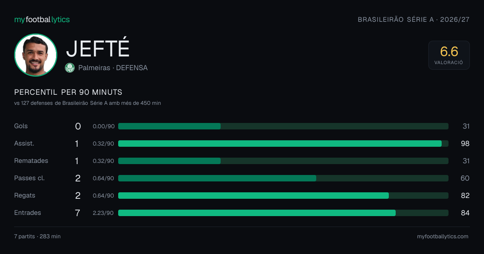Click the myfootballytics logo
This screenshot has width=484, height=254.
click(42, 19)
